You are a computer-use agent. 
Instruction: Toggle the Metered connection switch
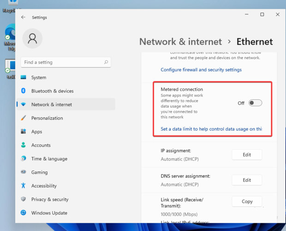(255, 103)
